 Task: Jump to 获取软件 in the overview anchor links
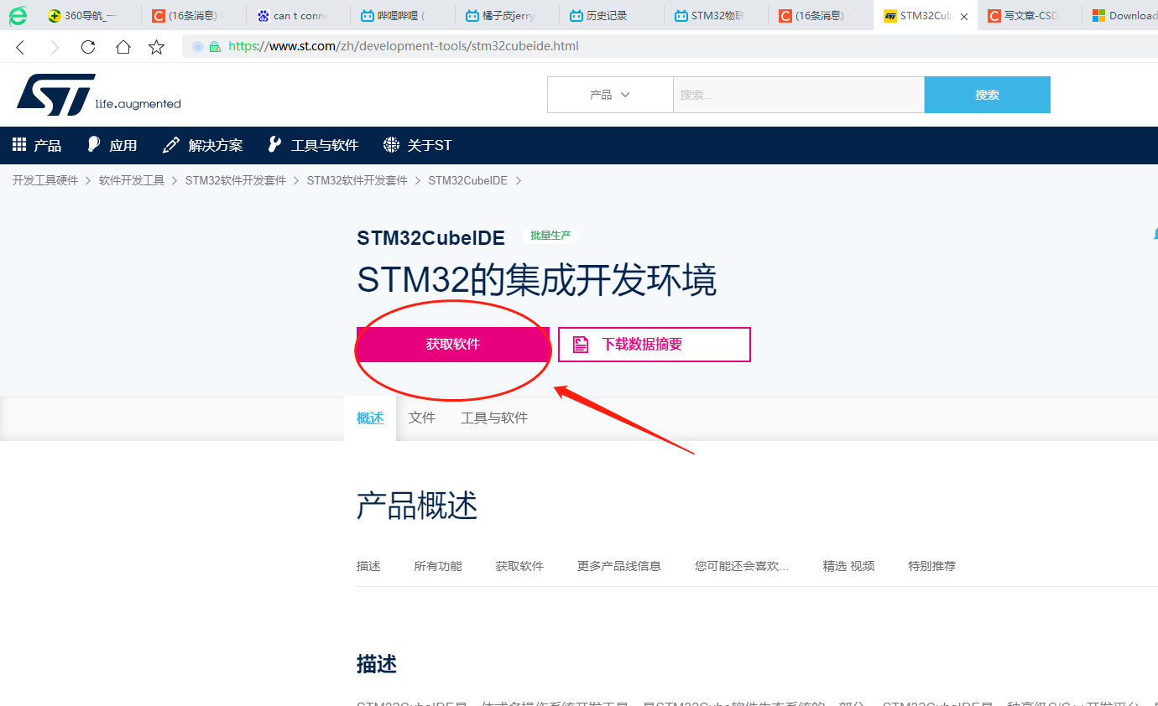coord(519,566)
